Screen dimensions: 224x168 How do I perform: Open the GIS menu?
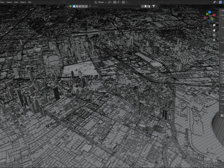[x=29, y=2]
